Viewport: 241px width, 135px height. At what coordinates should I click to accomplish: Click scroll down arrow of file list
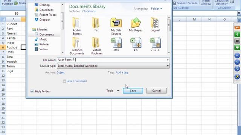[x=169, y=53]
